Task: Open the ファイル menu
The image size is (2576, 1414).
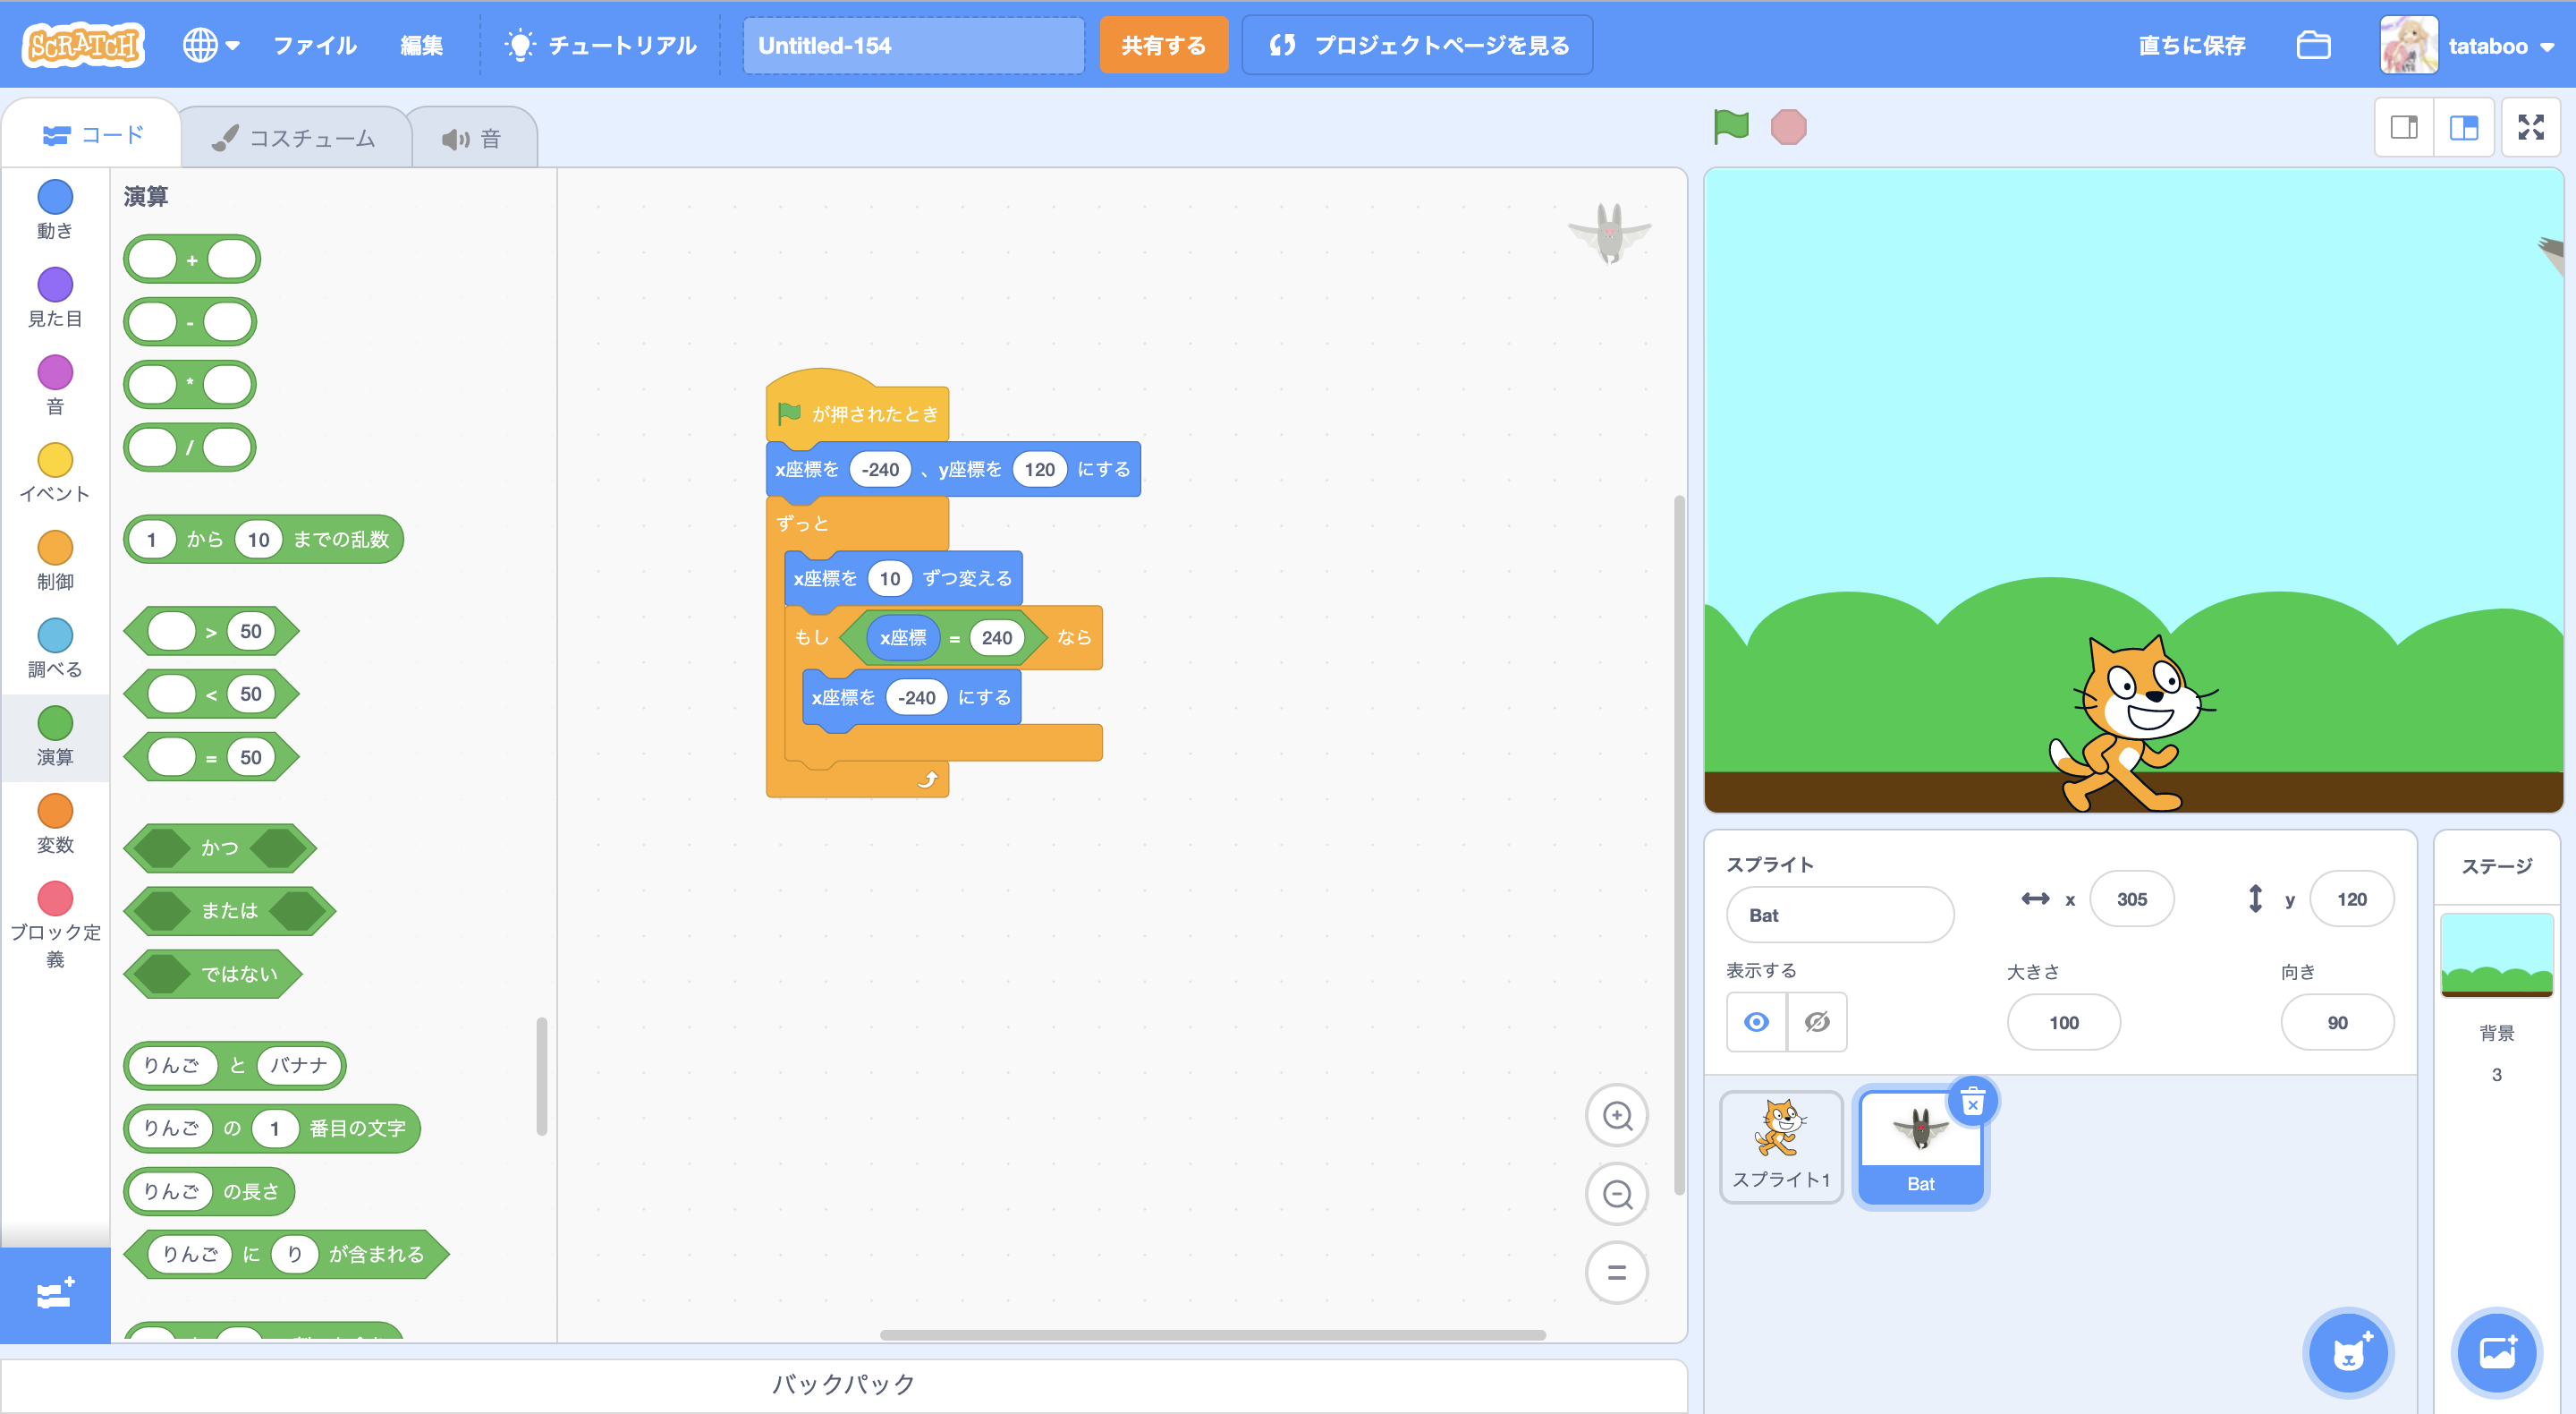Action: click(x=315, y=46)
